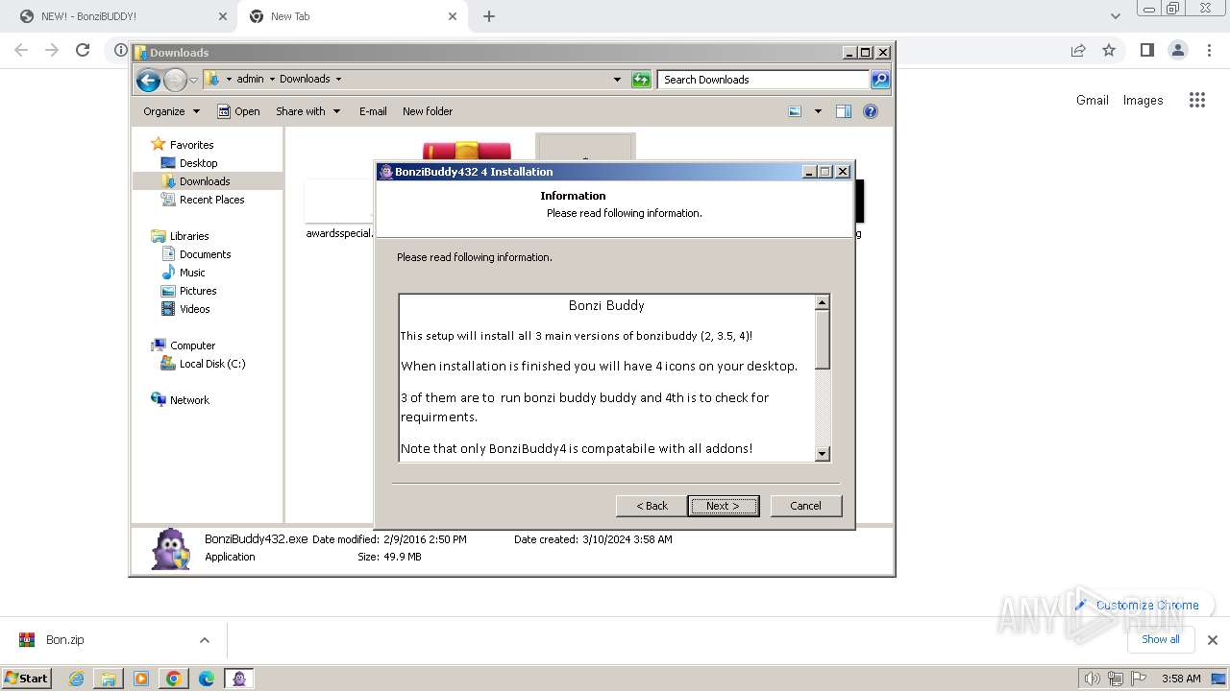
Task: Launch Internet Explorer from taskbar
Action: 76,679
